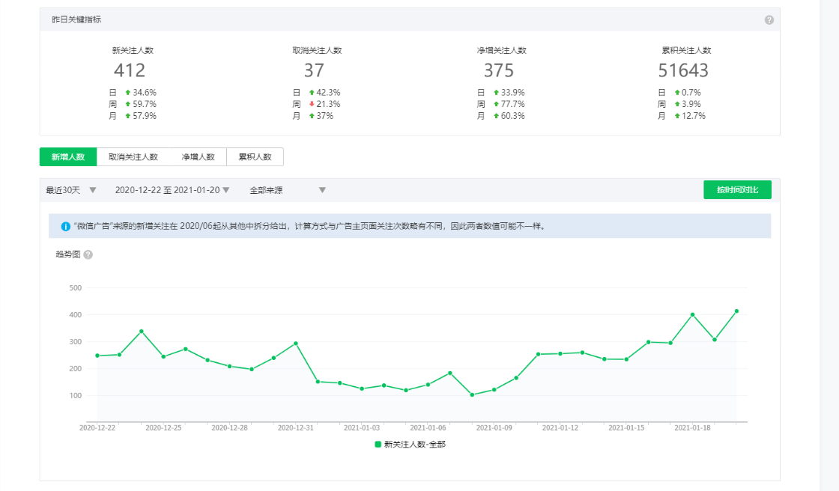Click the green up arrow beside 77.7%
The width and height of the screenshot is (839, 491).
(x=496, y=104)
